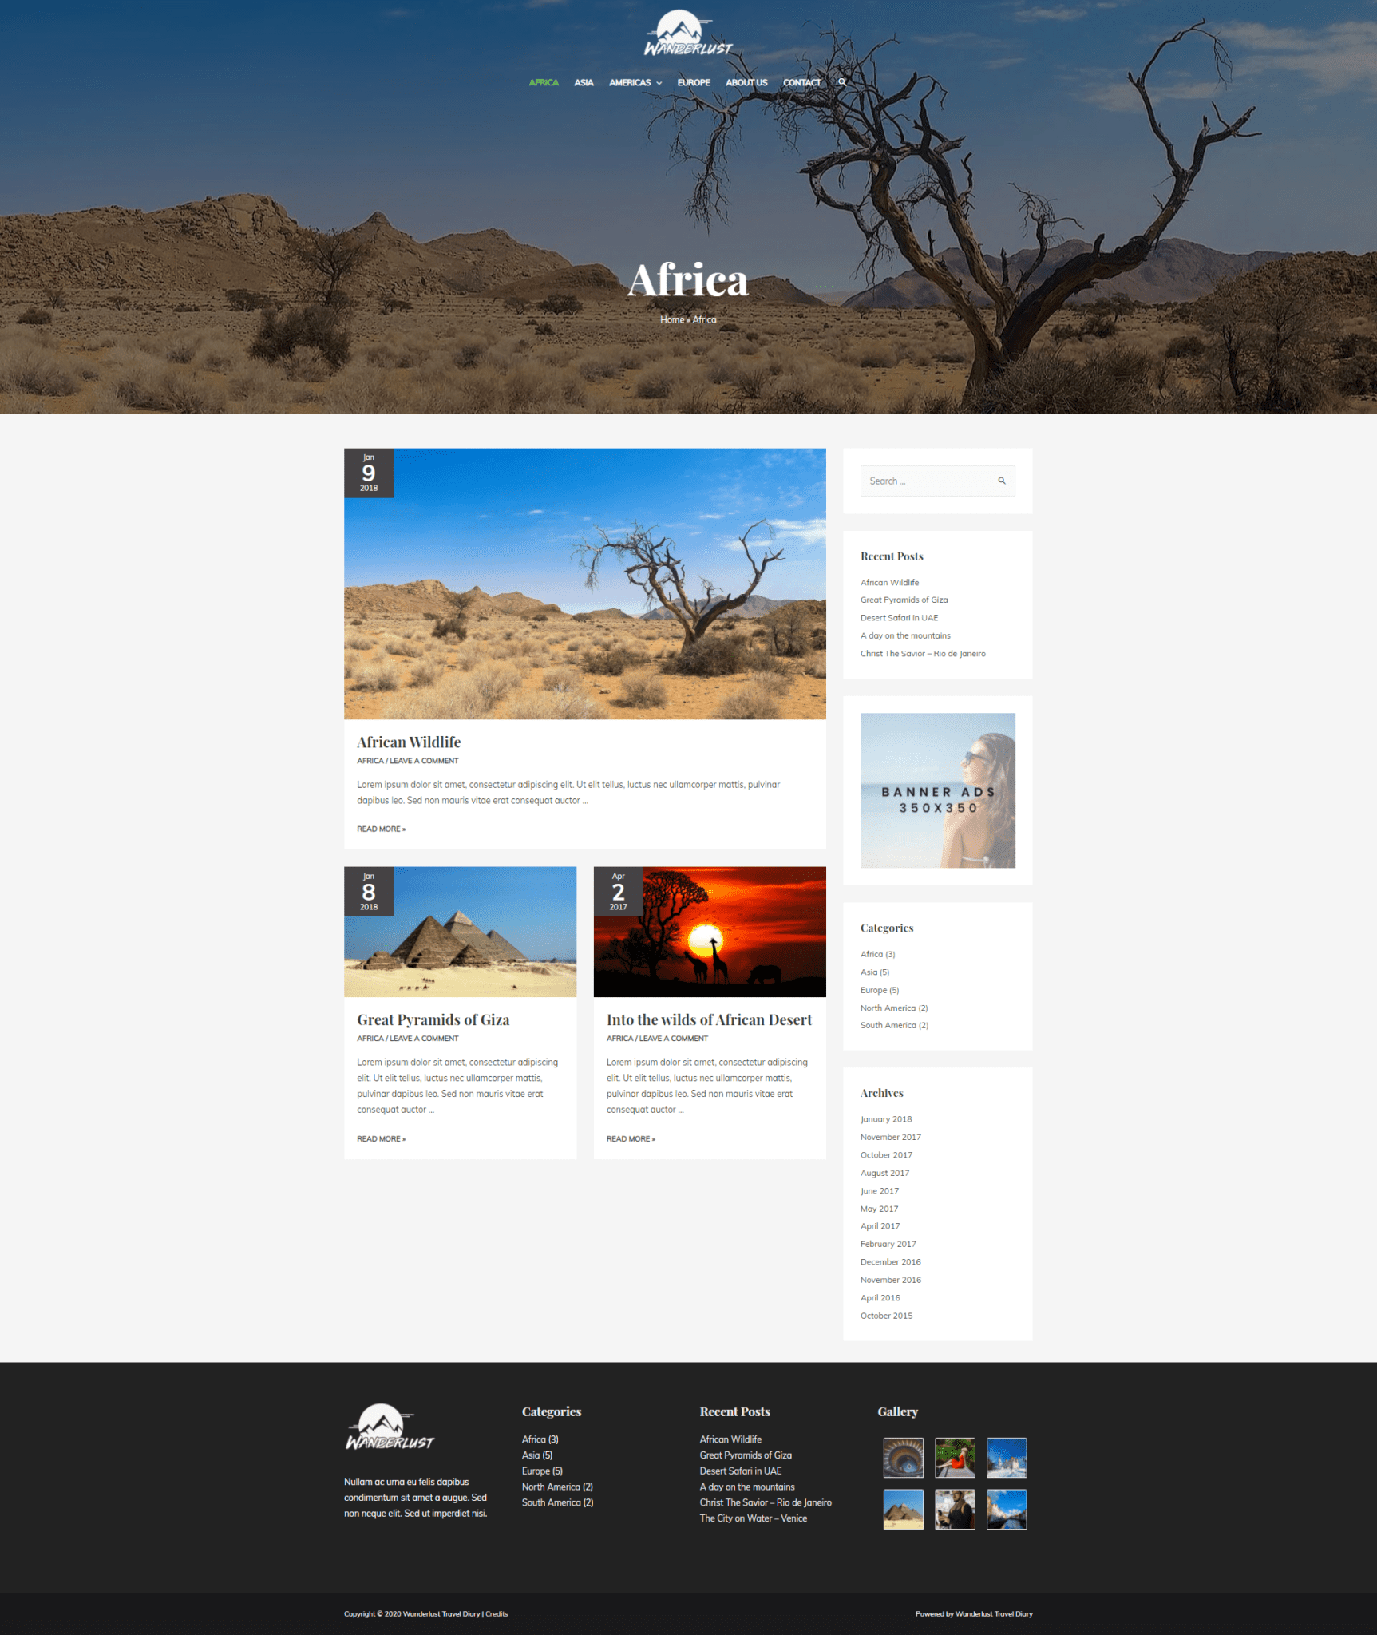Submit search with the sidebar magnifier icon

(1002, 481)
